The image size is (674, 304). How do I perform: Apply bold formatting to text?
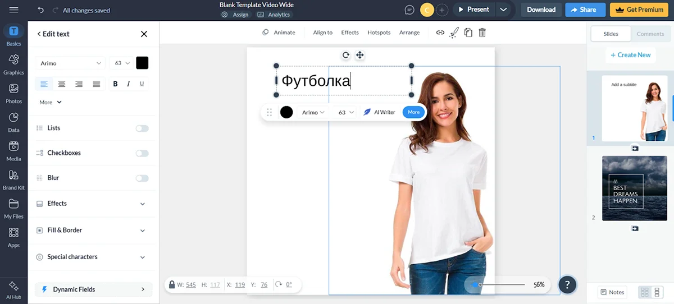point(115,84)
